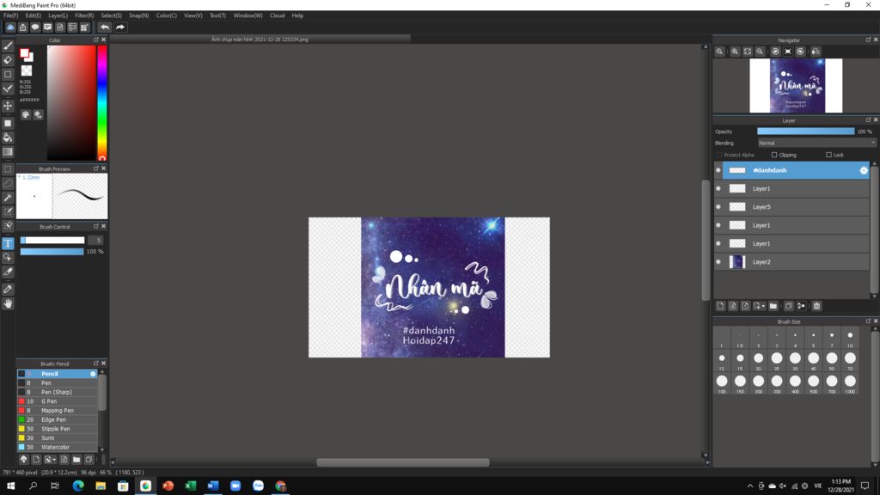Open the Layer menu
This screenshot has width=880, height=495.
[58, 15]
